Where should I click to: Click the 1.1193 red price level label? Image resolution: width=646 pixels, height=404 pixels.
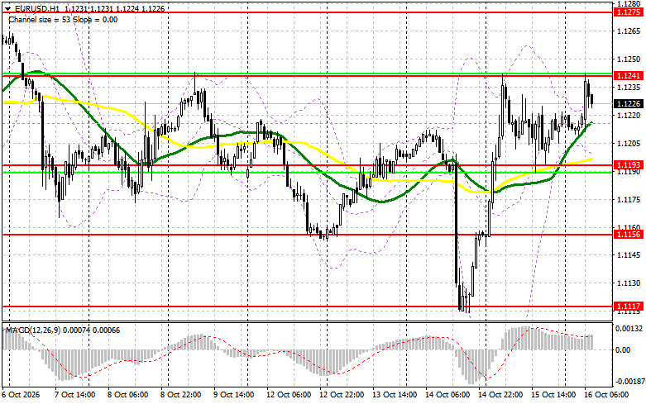(629, 165)
